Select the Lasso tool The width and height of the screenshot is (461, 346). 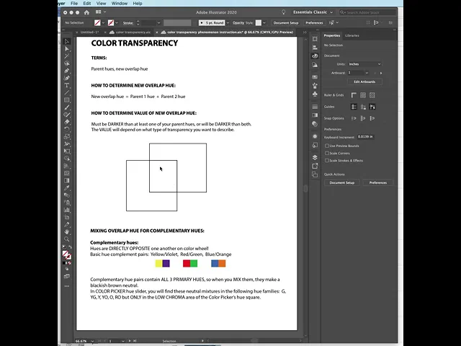click(67, 63)
